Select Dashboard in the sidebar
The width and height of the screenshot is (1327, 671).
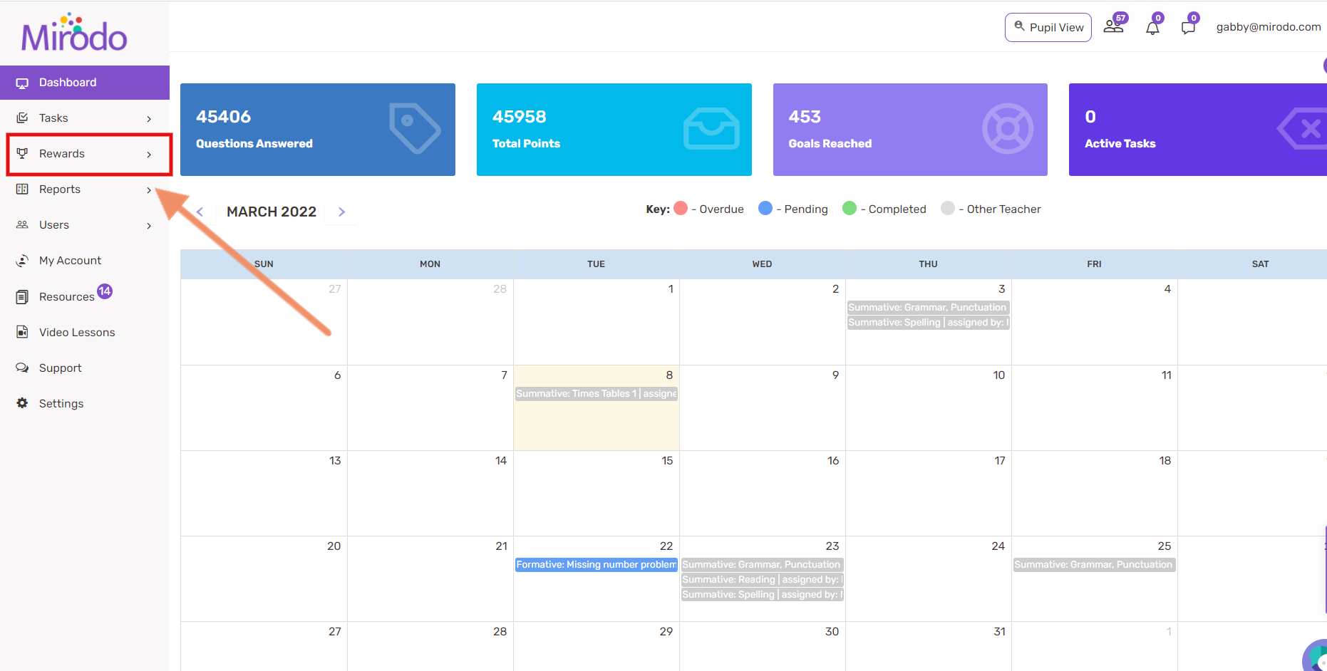(x=85, y=83)
